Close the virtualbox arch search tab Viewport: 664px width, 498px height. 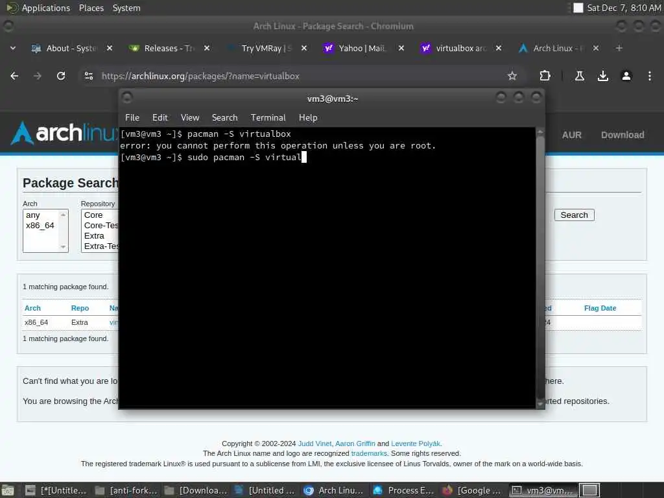(x=499, y=48)
